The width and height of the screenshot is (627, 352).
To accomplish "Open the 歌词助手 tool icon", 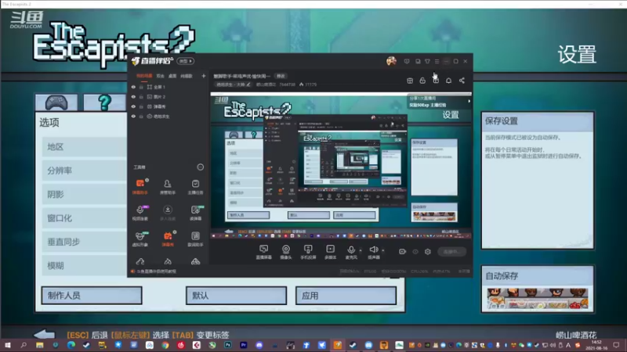I will (x=195, y=239).
